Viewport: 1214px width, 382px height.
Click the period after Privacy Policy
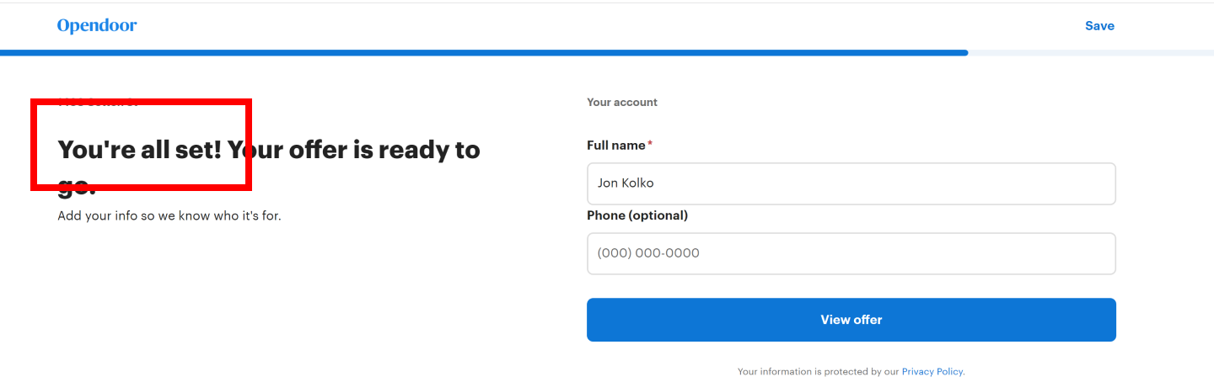coord(964,372)
